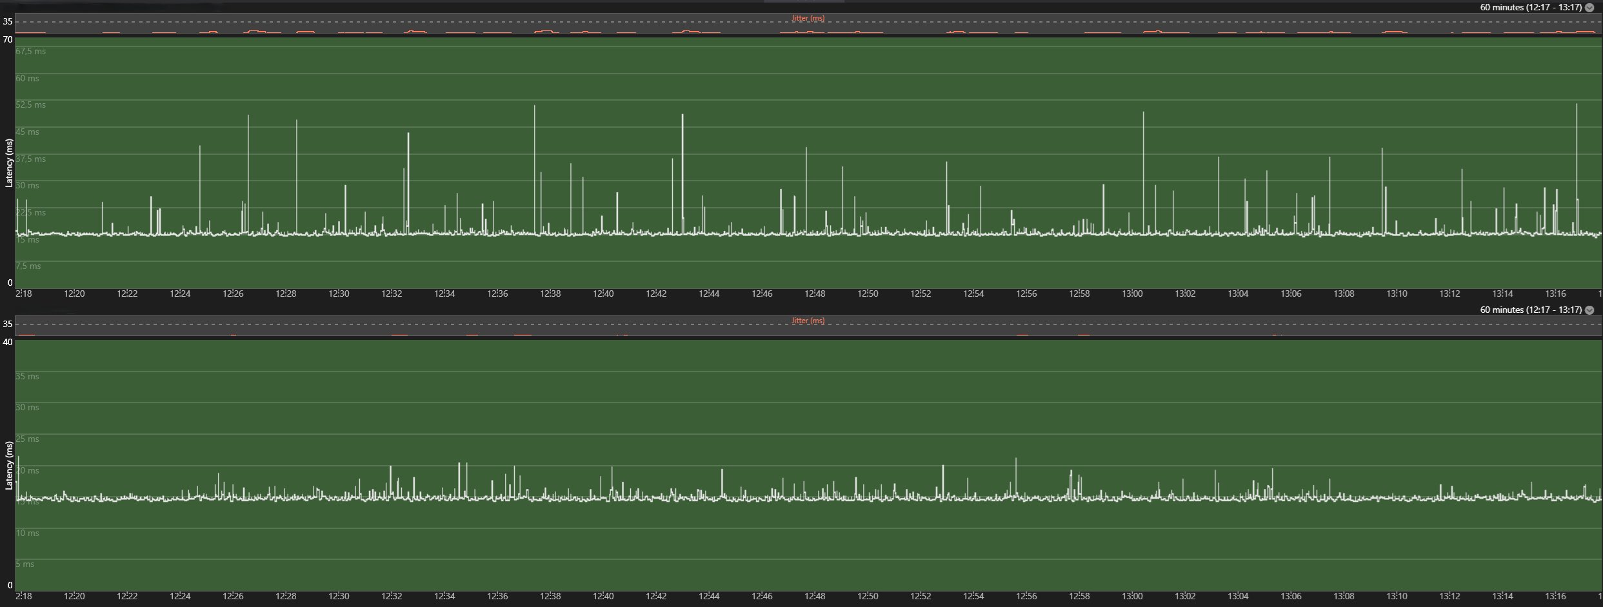1603x607 pixels.
Task: Click the lower graph's 60 minutes range text
Action: pyautogui.click(x=1529, y=310)
